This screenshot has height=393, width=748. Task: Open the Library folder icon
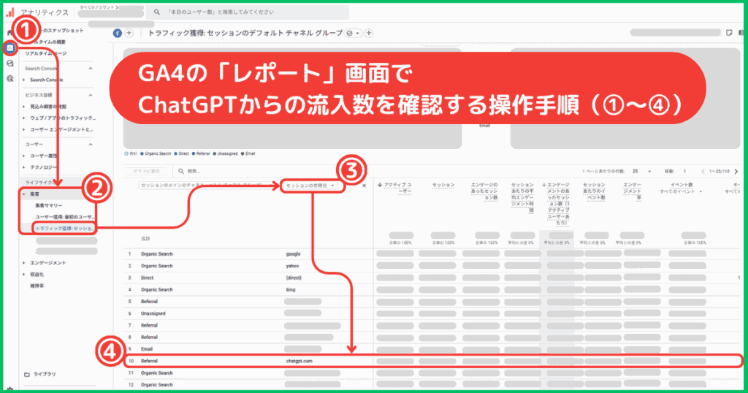click(x=27, y=375)
